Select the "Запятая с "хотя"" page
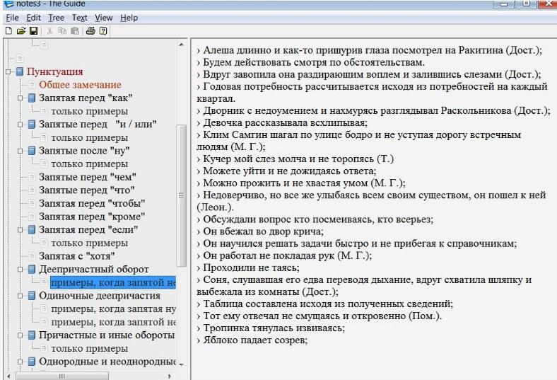This screenshot has width=557, height=380. (76, 255)
